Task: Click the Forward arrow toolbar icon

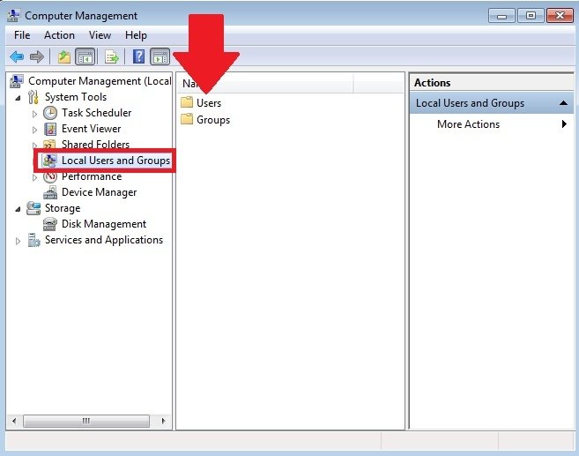Action: tap(36, 57)
